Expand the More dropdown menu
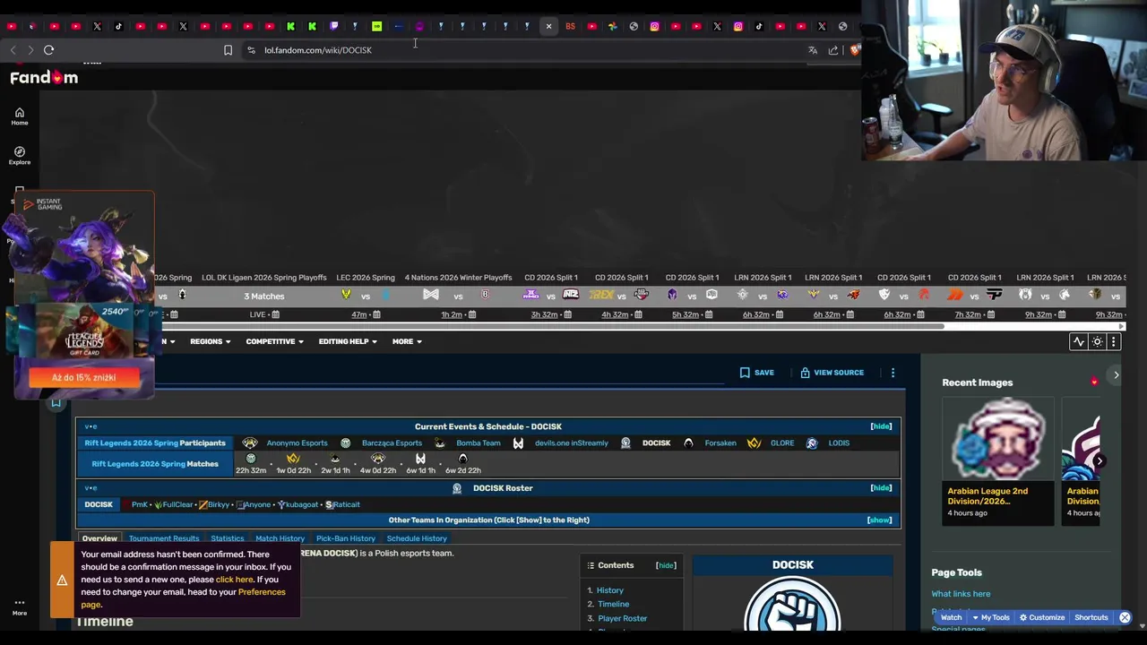The width and height of the screenshot is (1147, 645). tap(407, 341)
